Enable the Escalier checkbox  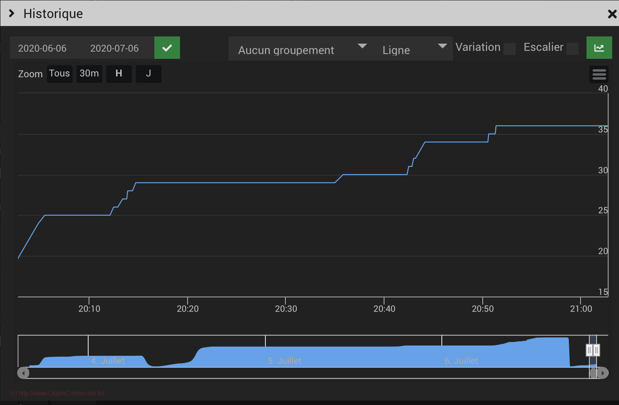(x=572, y=49)
